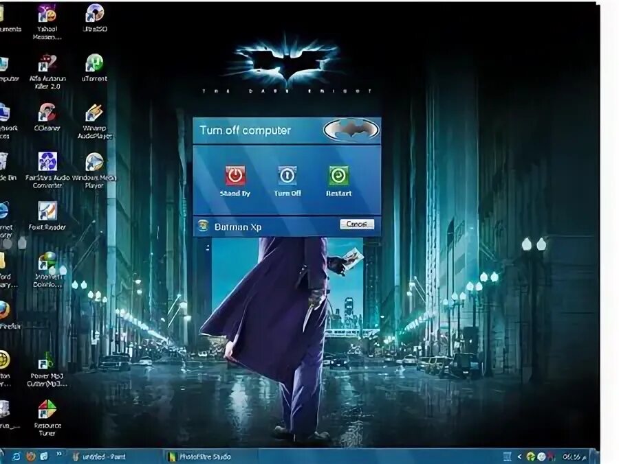This screenshot has width=619, height=464.
Task: Click the 'Turn Off' label under blue icon
Action: pos(287,194)
